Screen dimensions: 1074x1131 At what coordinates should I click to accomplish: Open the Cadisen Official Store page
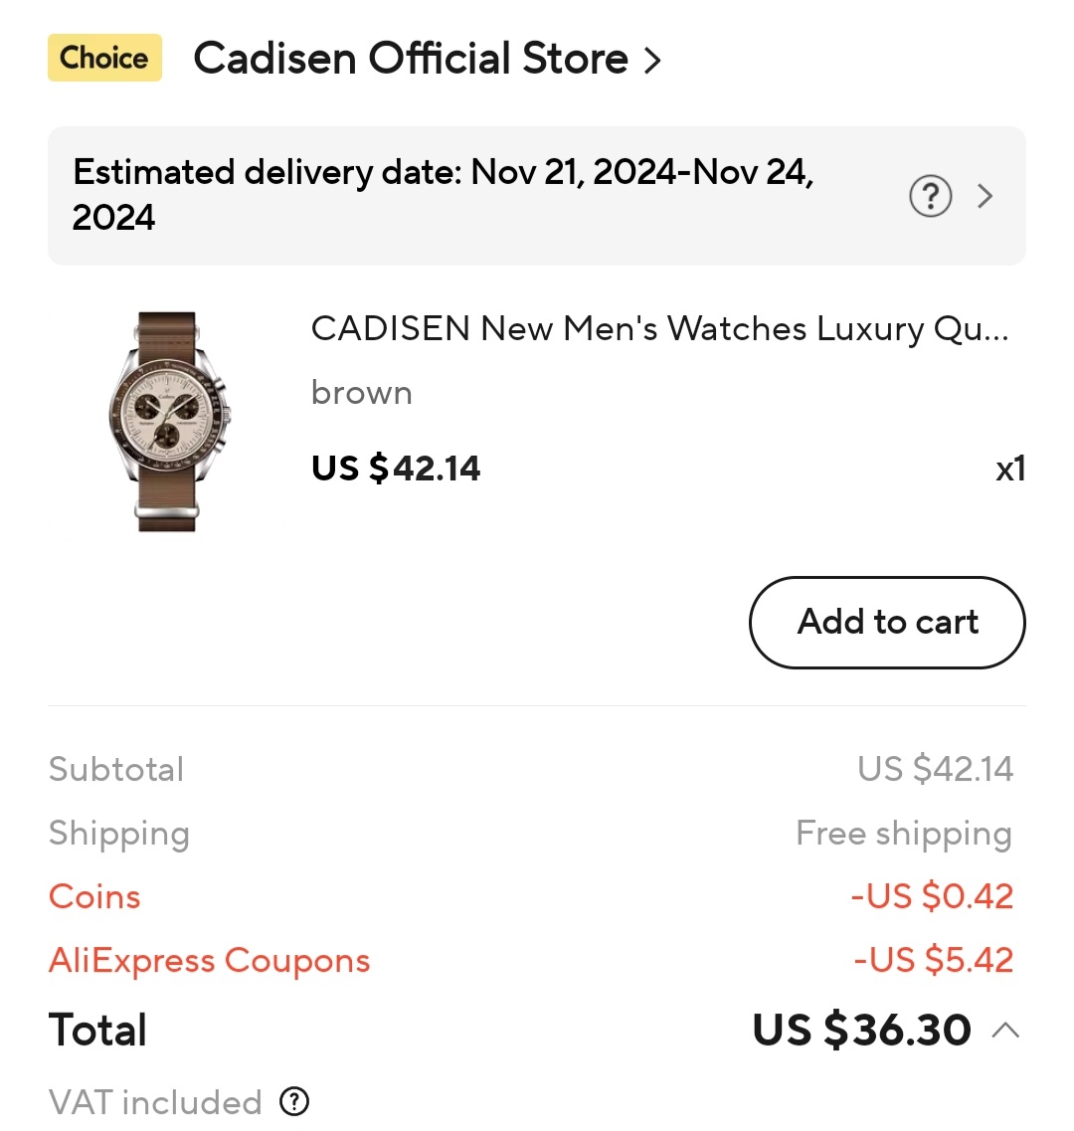tap(410, 59)
